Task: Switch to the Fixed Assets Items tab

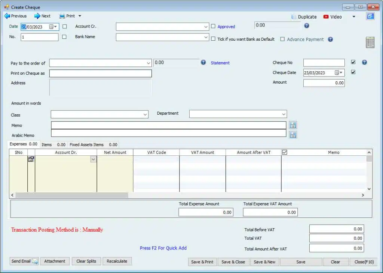Action: [93, 145]
